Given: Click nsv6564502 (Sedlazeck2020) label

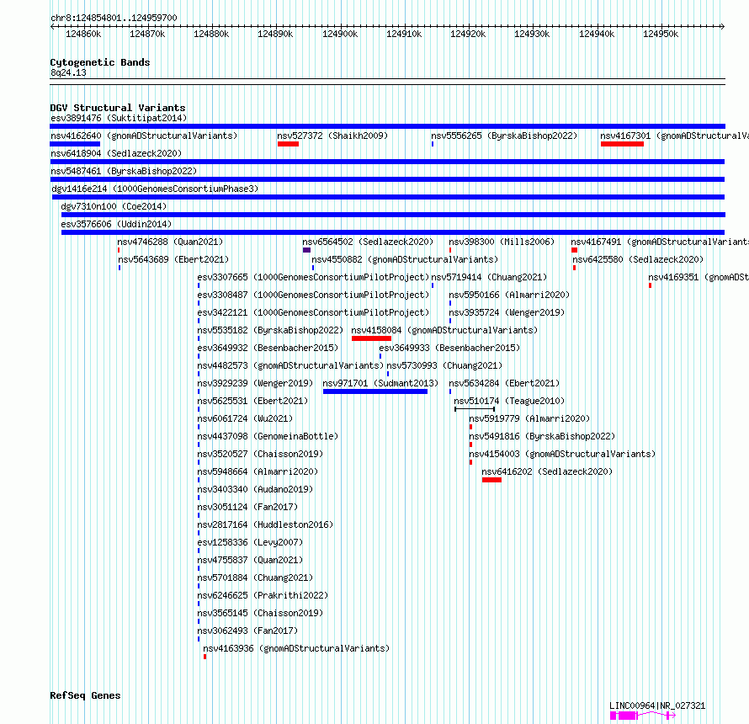Looking at the screenshot, I should pyautogui.click(x=368, y=242).
